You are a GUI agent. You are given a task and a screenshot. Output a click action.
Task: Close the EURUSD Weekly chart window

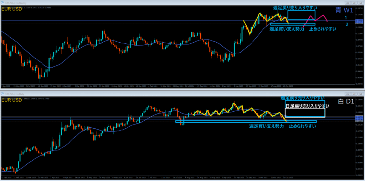click(361, 3)
